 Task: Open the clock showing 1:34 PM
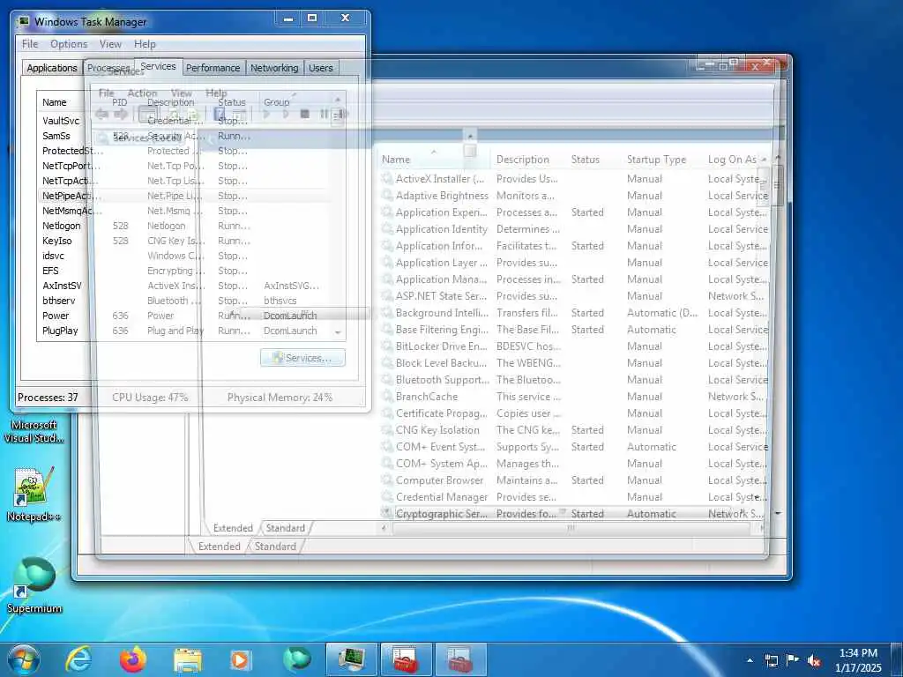[x=858, y=660]
